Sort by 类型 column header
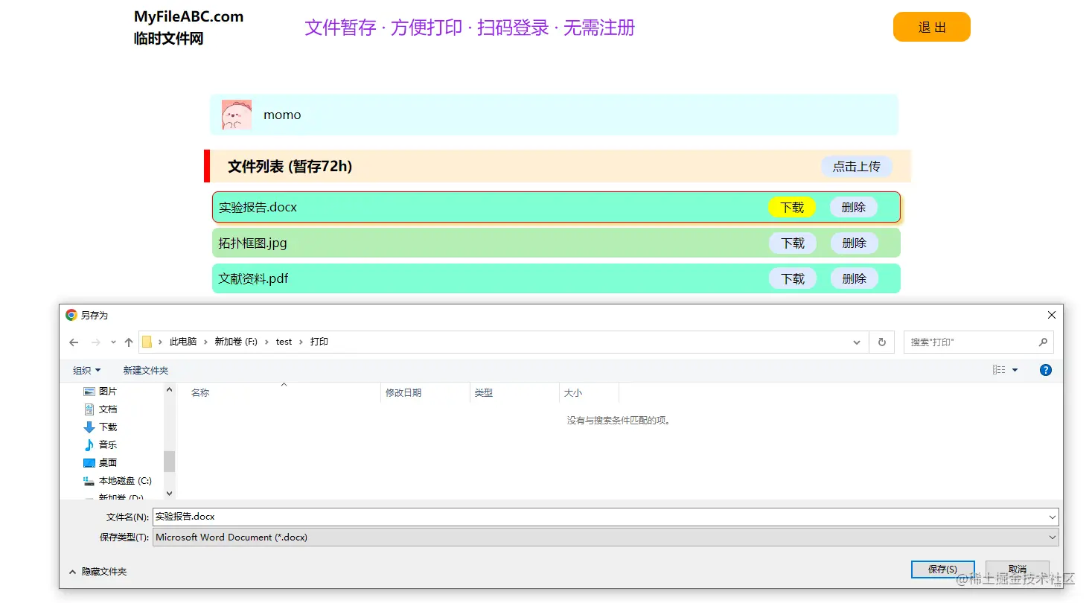Screen dimensions: 1092x603 (514, 392)
